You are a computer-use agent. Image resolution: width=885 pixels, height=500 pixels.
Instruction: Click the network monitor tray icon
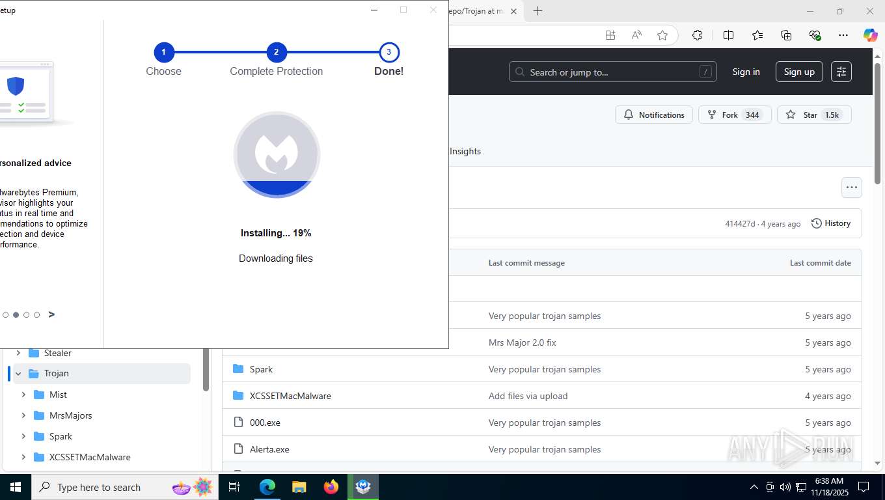click(x=801, y=487)
